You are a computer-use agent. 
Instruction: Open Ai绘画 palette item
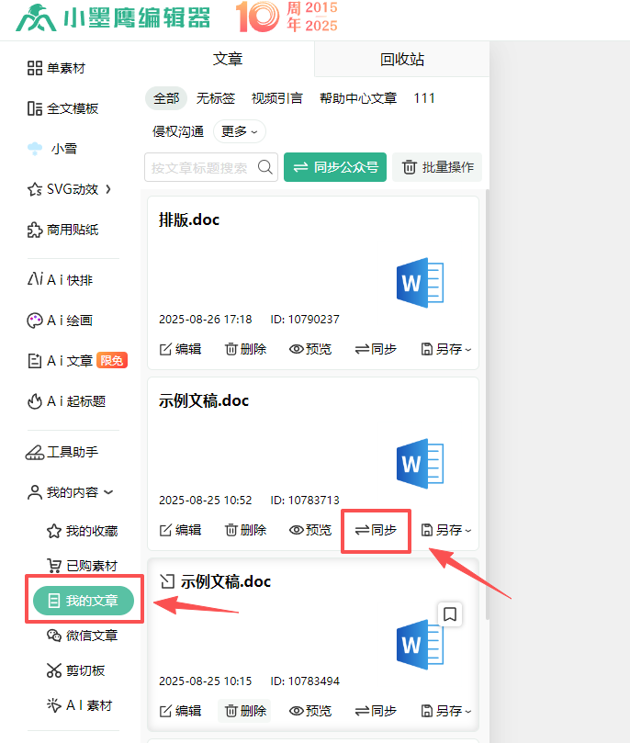click(60, 321)
